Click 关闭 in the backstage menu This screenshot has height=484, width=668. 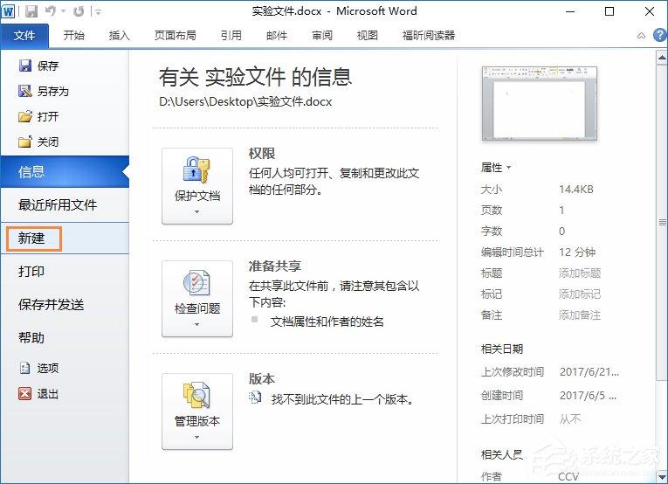click(38, 142)
